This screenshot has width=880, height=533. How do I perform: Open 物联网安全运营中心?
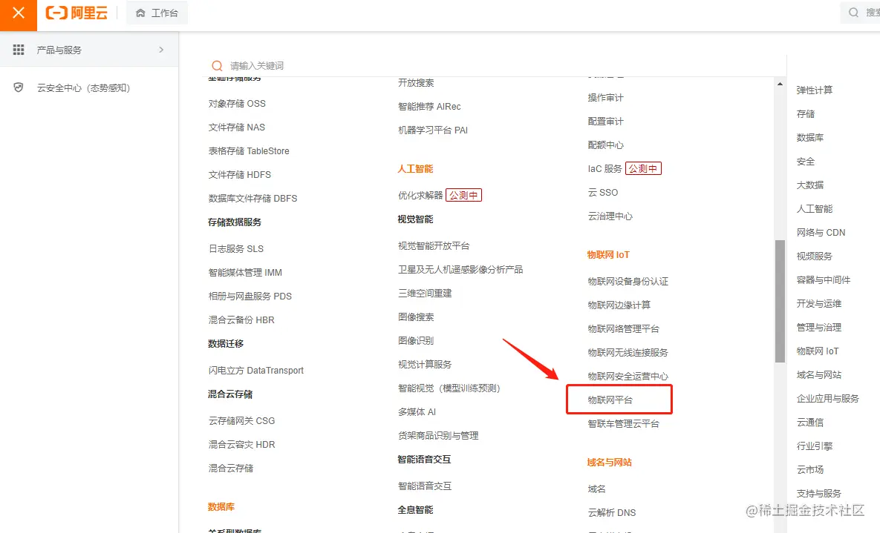628,376
